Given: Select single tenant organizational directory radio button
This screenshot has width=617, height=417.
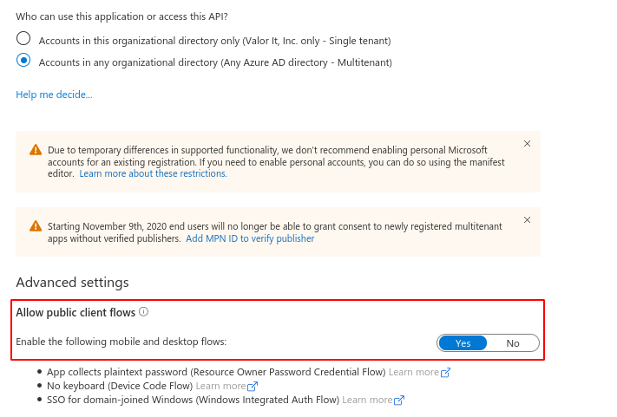Looking at the screenshot, I should point(23,39).
